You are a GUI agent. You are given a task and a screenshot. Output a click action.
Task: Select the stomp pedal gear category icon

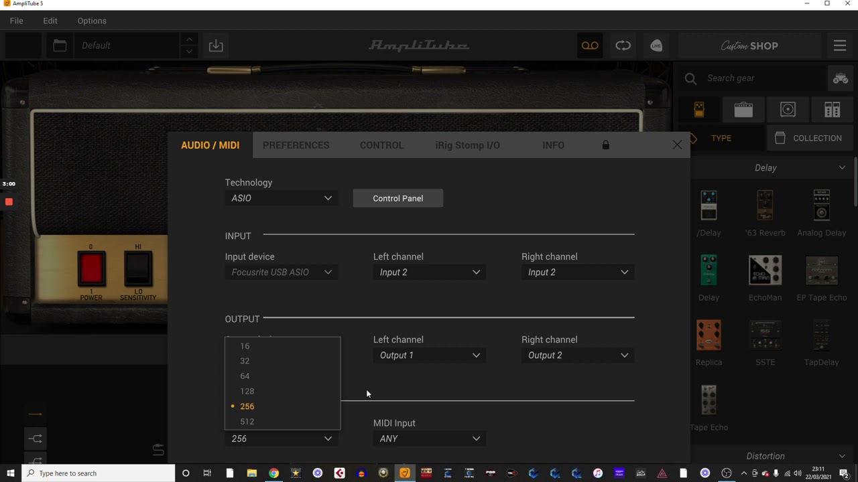[699, 110]
